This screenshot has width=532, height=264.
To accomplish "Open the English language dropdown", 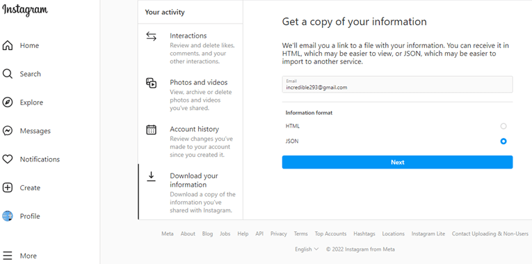I will point(307,249).
